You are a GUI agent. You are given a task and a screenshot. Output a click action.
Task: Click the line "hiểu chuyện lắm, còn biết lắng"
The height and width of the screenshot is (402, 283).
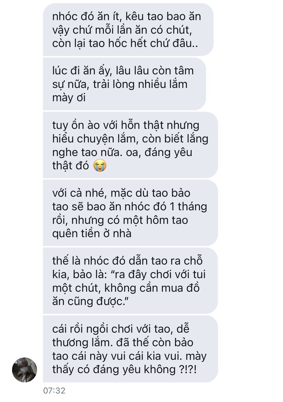pos(130,139)
